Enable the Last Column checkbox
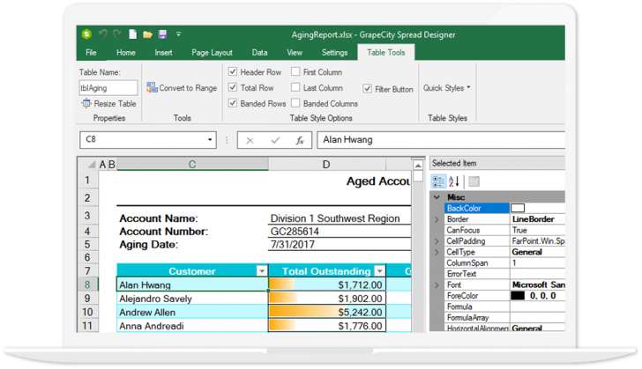 coord(295,87)
